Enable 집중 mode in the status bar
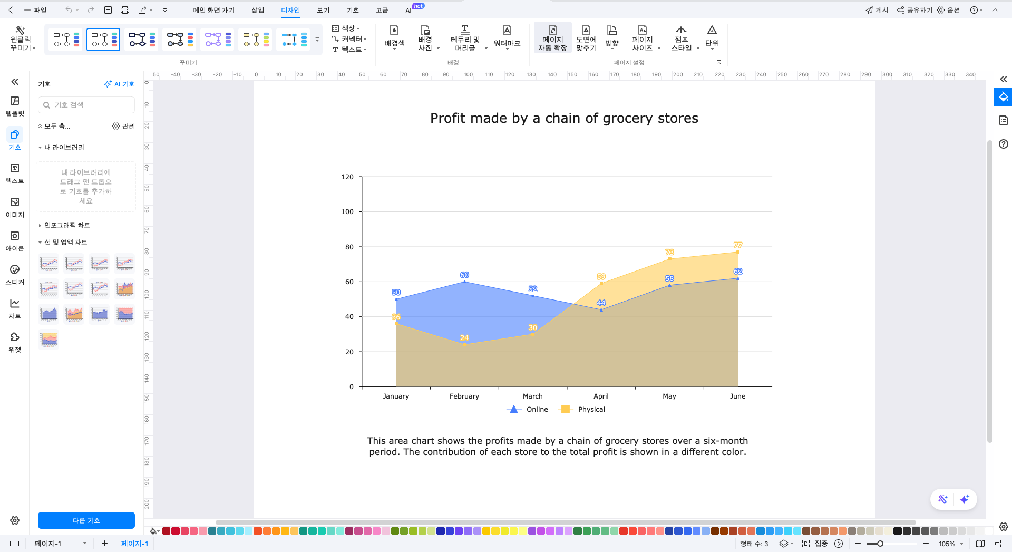Image resolution: width=1012 pixels, height=552 pixels. pos(820,544)
